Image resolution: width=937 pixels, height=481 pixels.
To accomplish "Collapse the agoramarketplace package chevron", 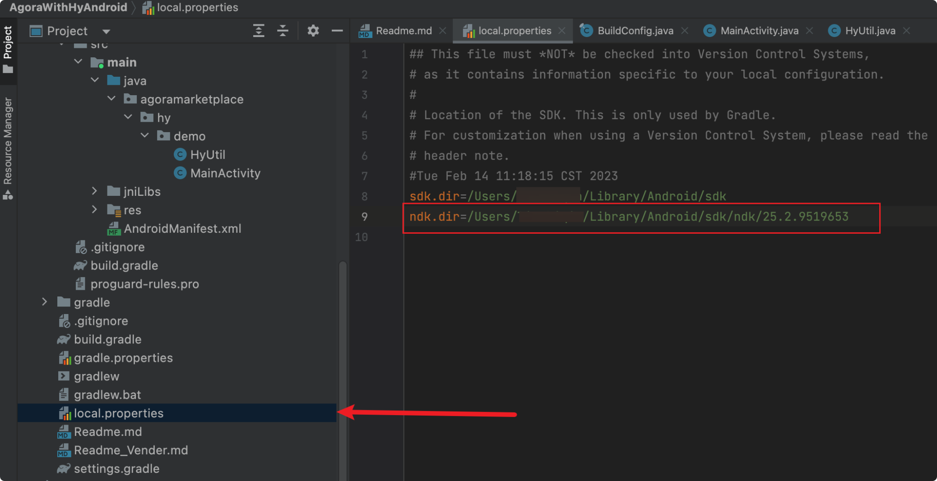I will [x=111, y=98].
